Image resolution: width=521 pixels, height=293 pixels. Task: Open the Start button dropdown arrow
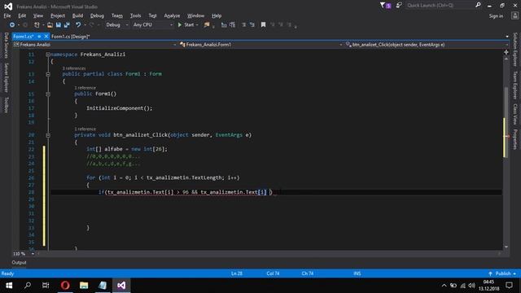tap(197, 25)
